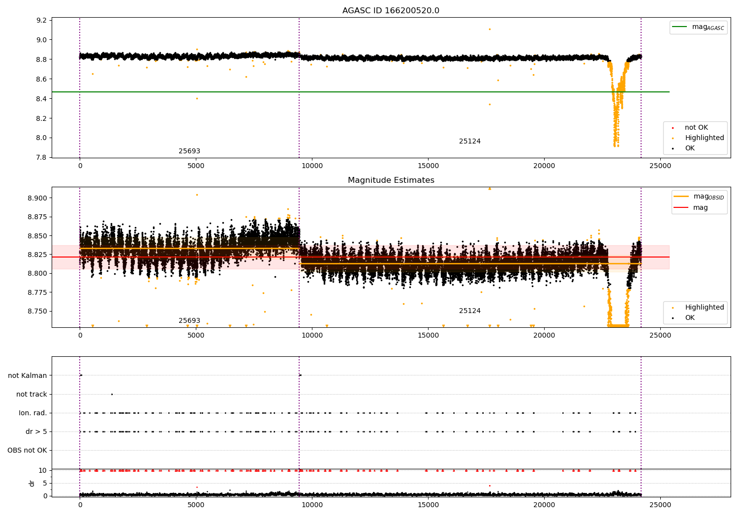Click the 9.2 y-axis tick label

[42, 20]
